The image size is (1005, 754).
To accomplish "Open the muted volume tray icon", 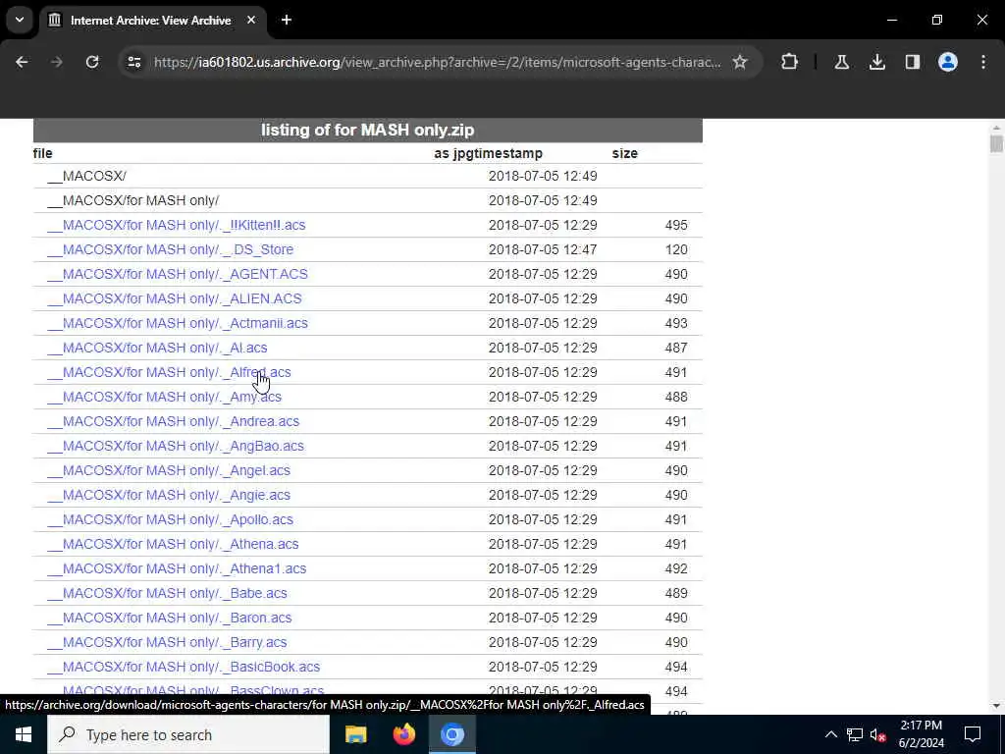I will tap(877, 734).
